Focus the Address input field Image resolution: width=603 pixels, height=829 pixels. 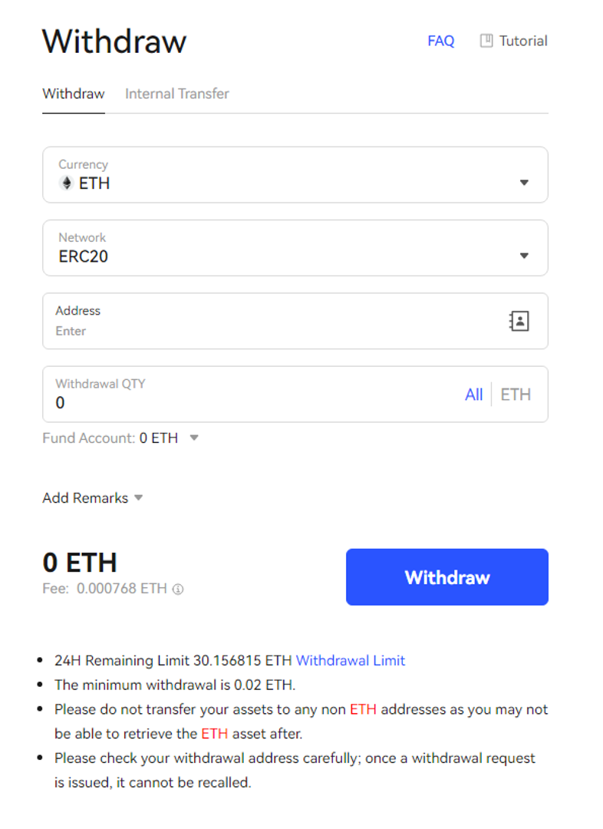coord(269,331)
